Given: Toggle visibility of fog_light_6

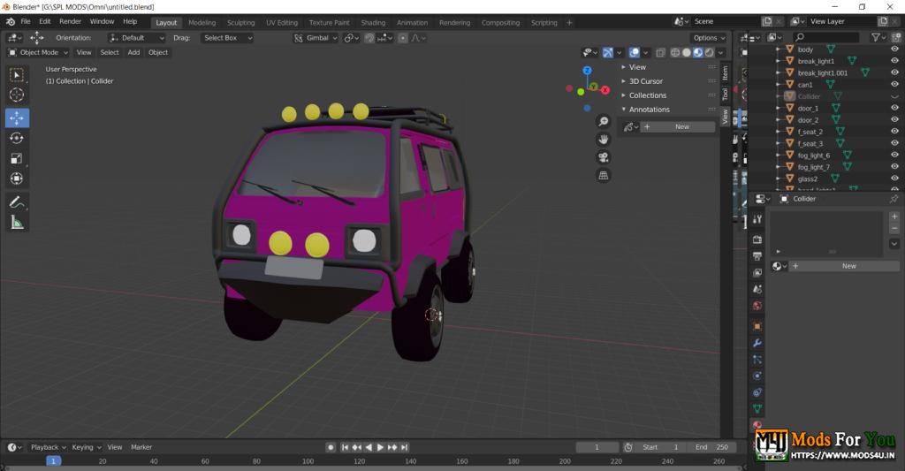Looking at the screenshot, I should click(894, 155).
